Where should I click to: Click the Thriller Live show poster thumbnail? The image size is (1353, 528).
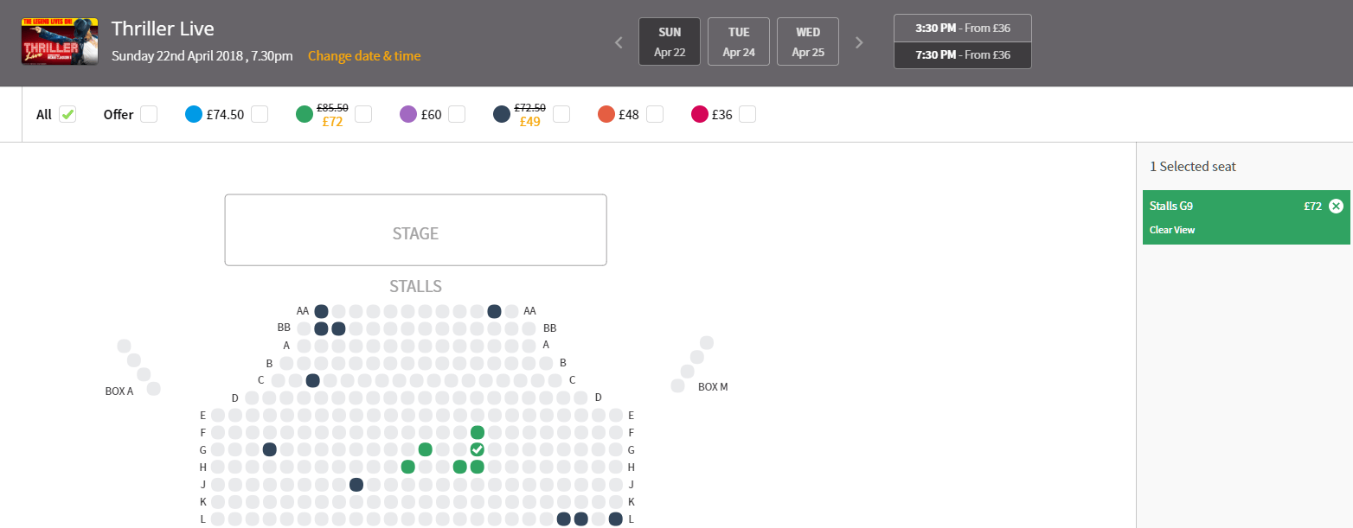[x=59, y=41]
